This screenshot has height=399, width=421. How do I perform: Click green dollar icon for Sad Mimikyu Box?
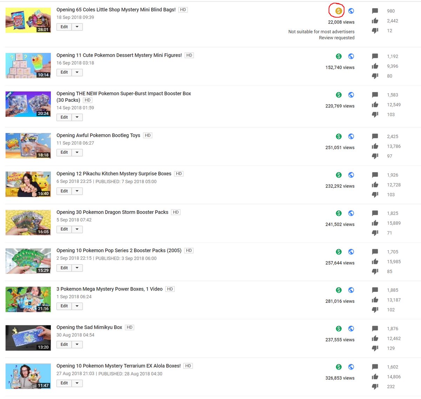(339, 328)
